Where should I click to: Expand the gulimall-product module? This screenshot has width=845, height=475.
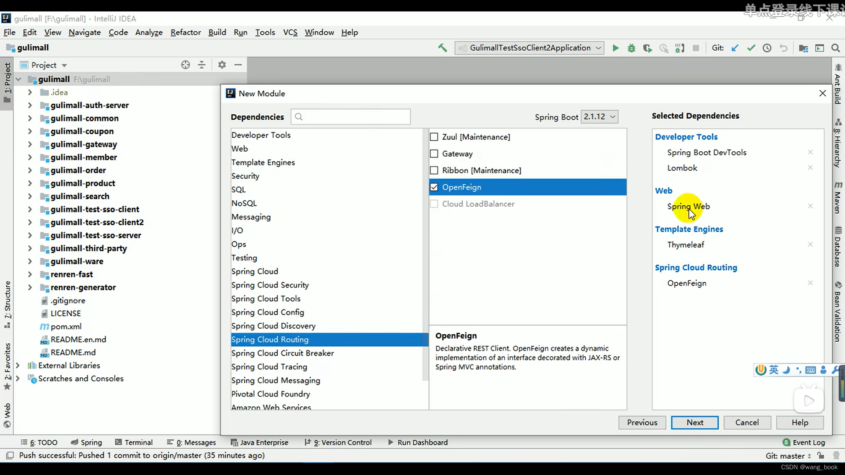click(x=29, y=183)
